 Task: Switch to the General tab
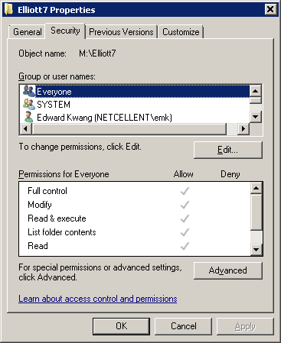click(x=28, y=32)
